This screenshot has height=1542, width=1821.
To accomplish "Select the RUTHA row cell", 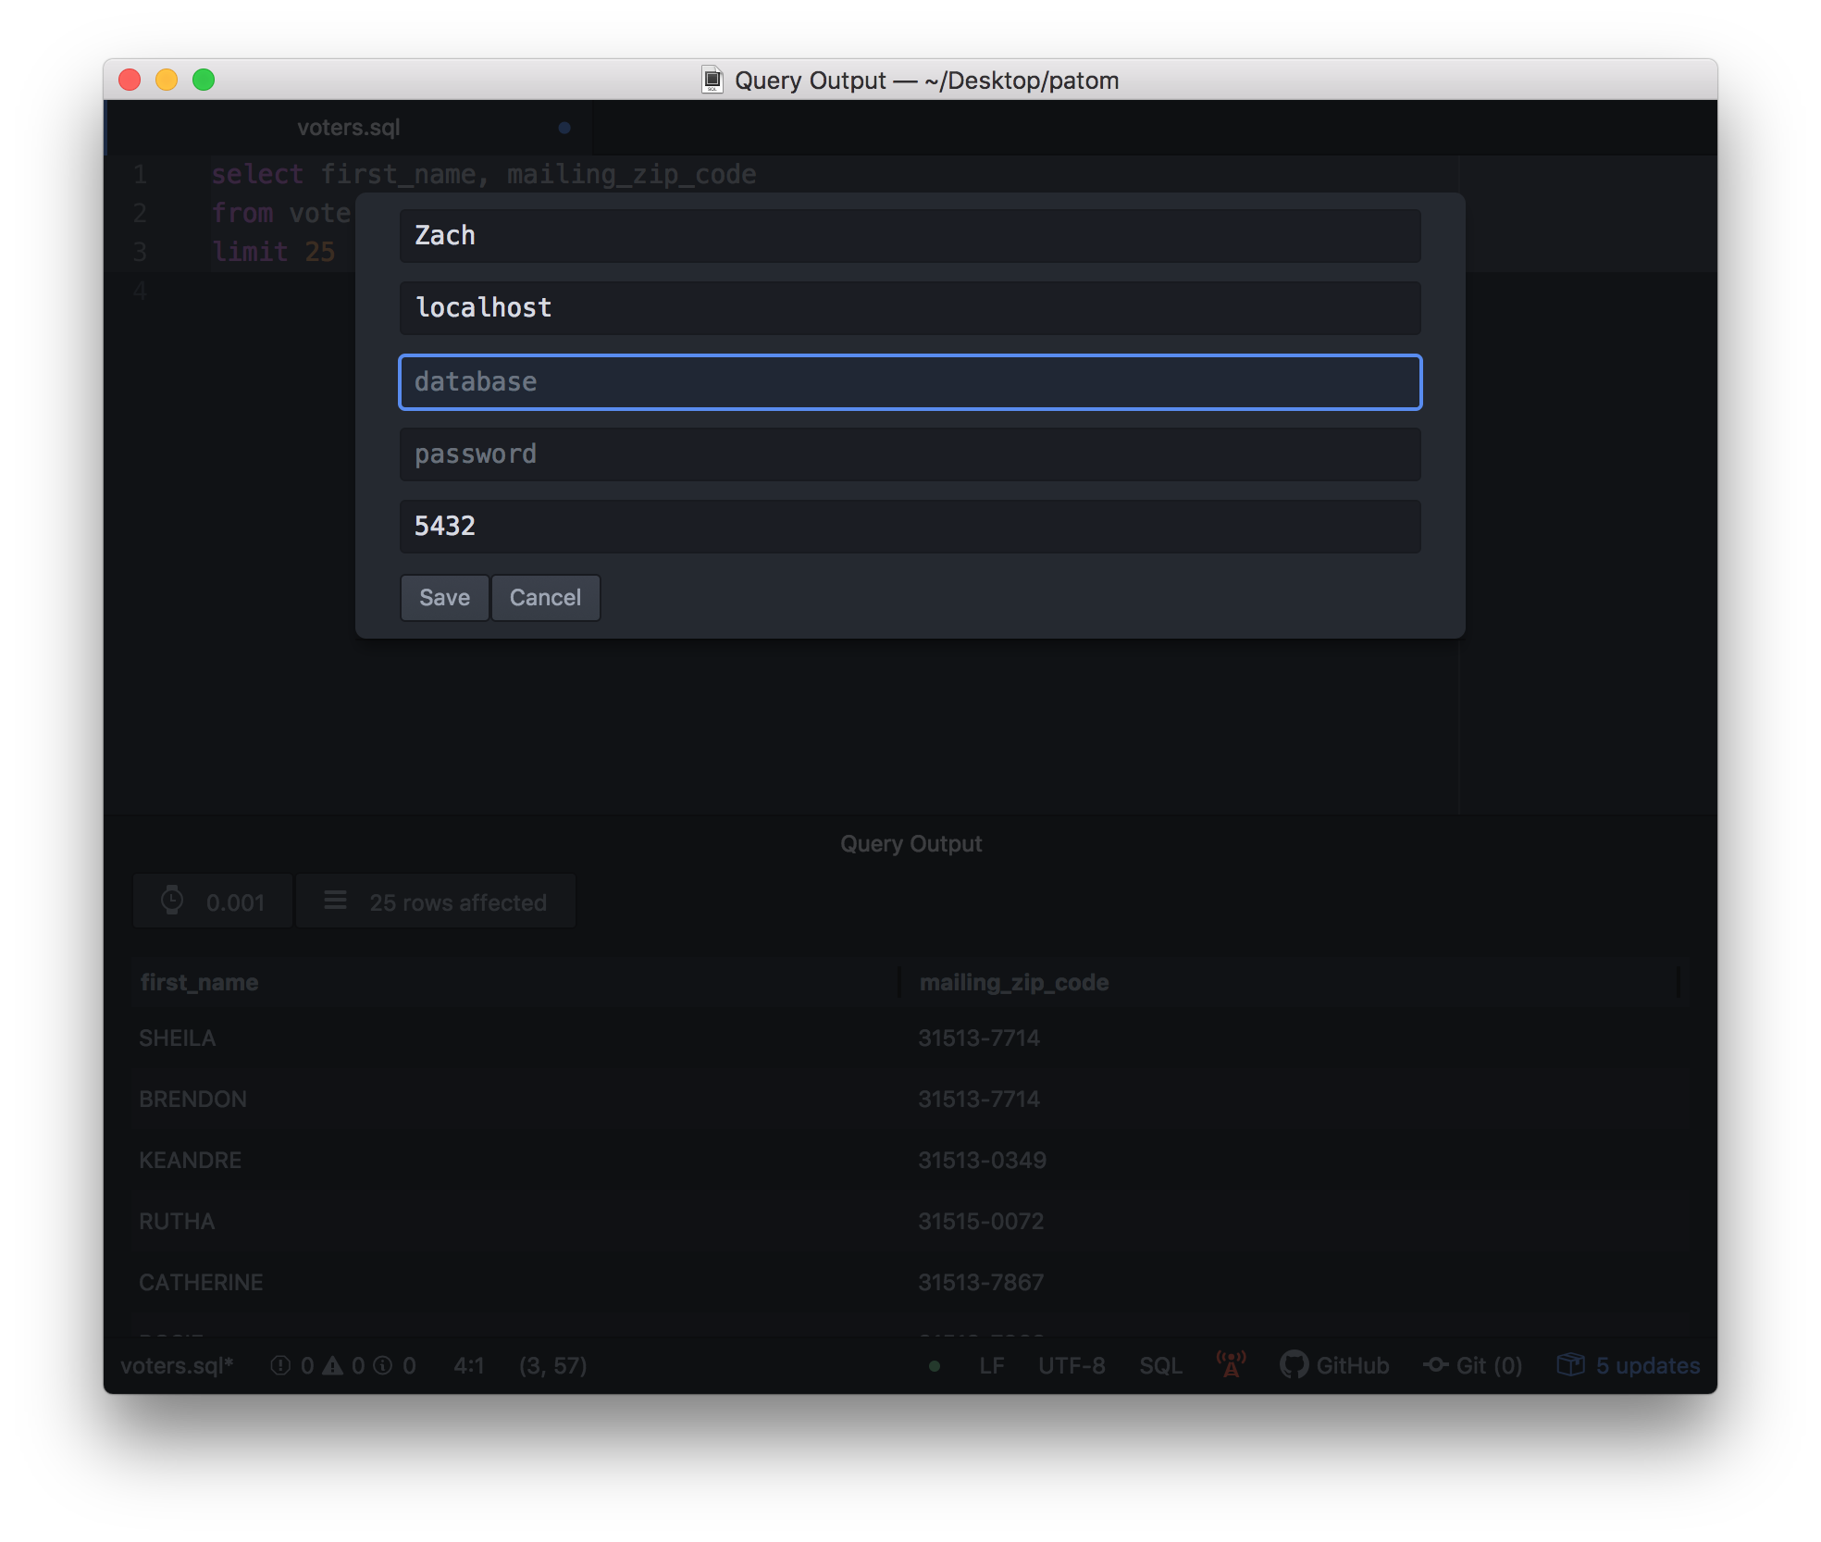I will [177, 1222].
